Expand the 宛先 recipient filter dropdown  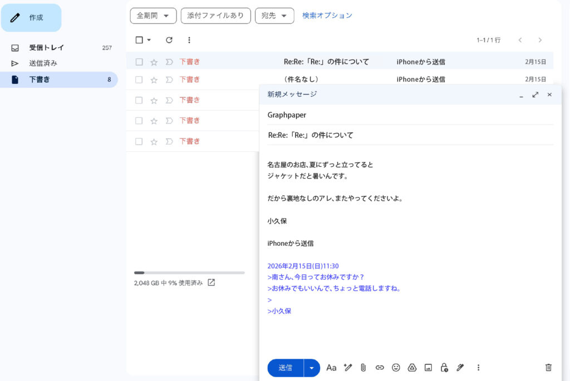point(274,16)
